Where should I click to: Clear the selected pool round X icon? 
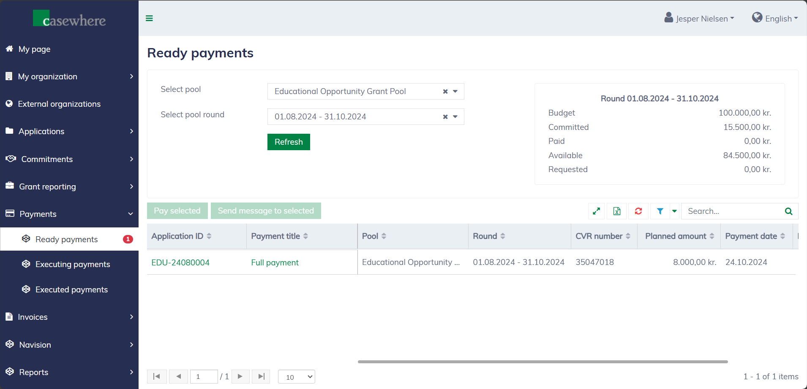pos(445,117)
